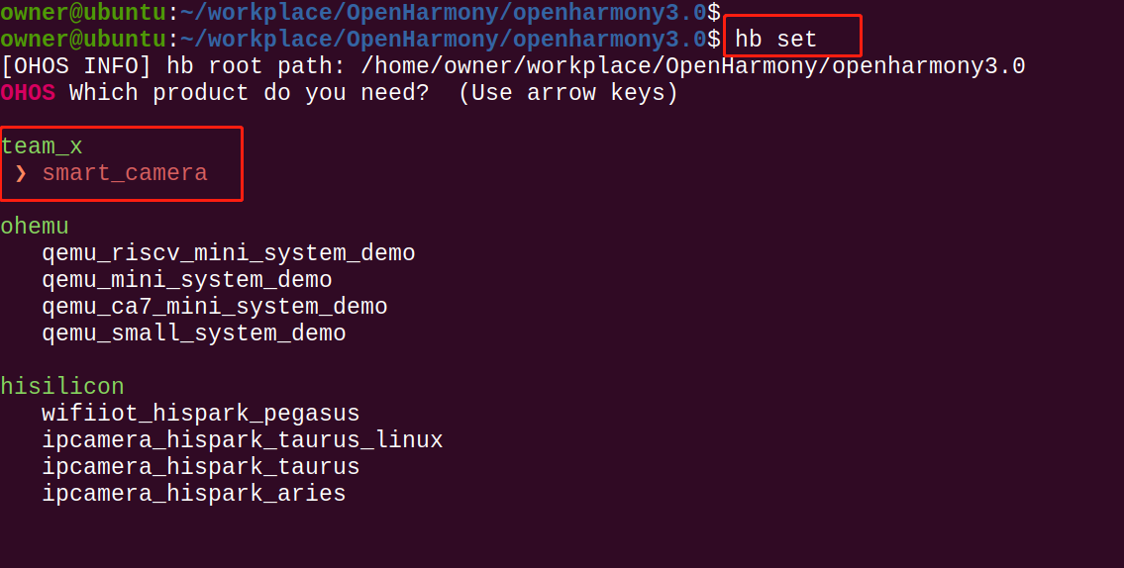Select the ipcamera_hispark_aries product
This screenshot has height=568, width=1124.
(x=193, y=494)
